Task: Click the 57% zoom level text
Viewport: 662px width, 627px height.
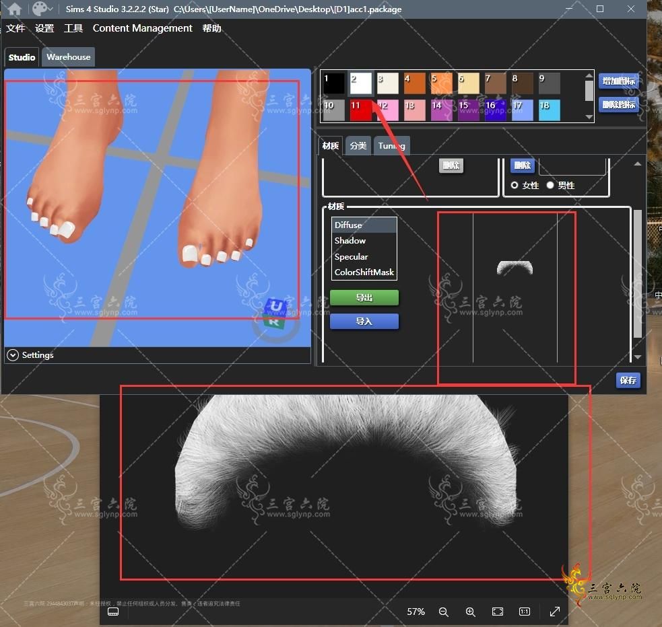Action: 416,612
